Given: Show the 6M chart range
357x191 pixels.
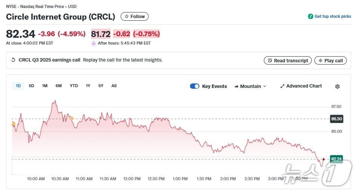Looking at the screenshot, I should (x=58, y=86).
